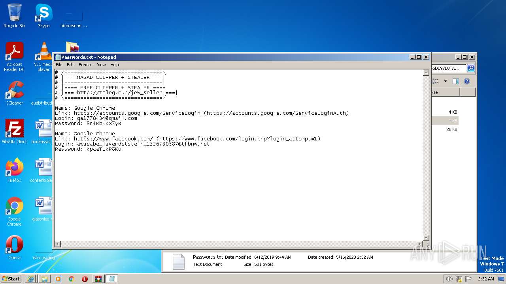Launch Firefox from the desktop
Screen dimensions: 506x284
[x=14, y=170]
